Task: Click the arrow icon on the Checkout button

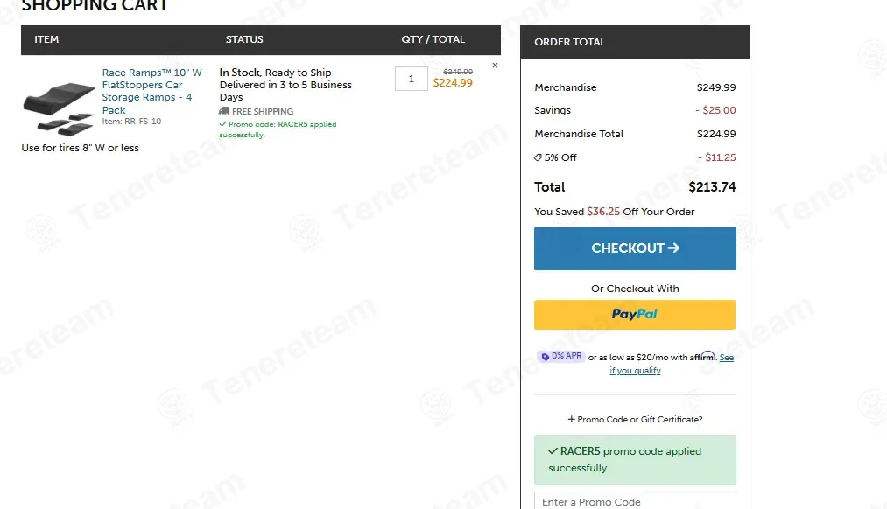Action: click(x=673, y=248)
